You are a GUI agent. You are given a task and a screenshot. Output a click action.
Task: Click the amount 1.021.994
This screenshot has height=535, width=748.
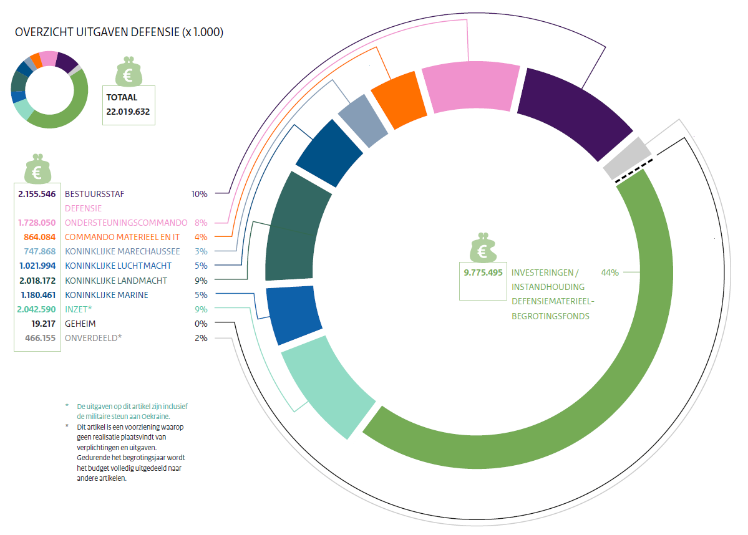click(37, 266)
